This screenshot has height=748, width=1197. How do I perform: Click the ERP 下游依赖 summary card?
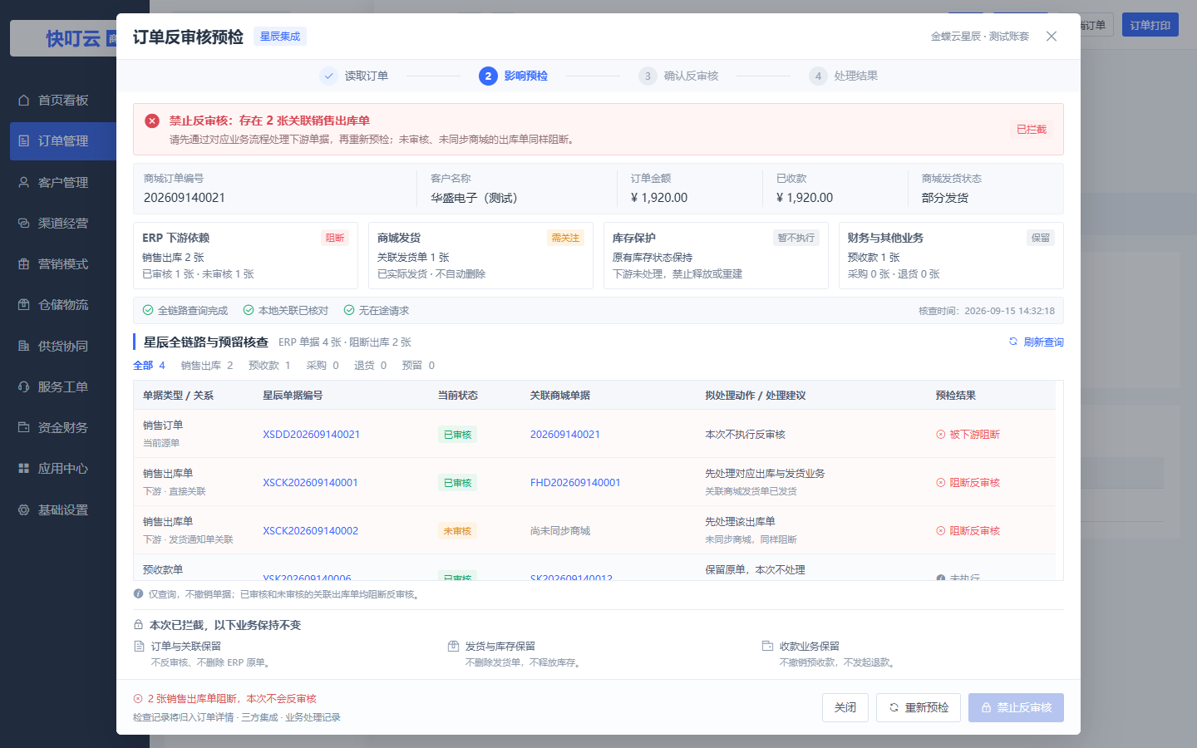coord(245,255)
